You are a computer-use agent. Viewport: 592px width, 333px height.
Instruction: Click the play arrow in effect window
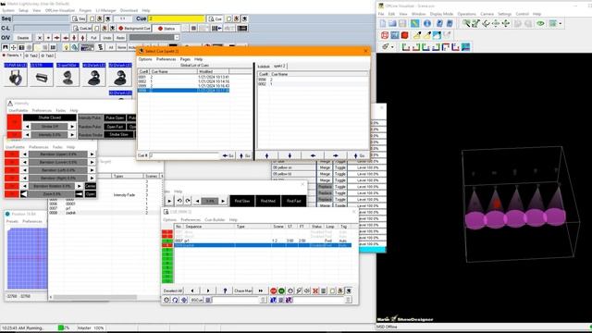(169, 201)
